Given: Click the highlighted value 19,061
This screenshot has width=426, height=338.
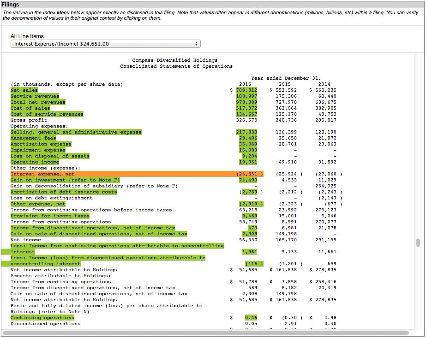Looking at the screenshot, I should click(248, 162).
